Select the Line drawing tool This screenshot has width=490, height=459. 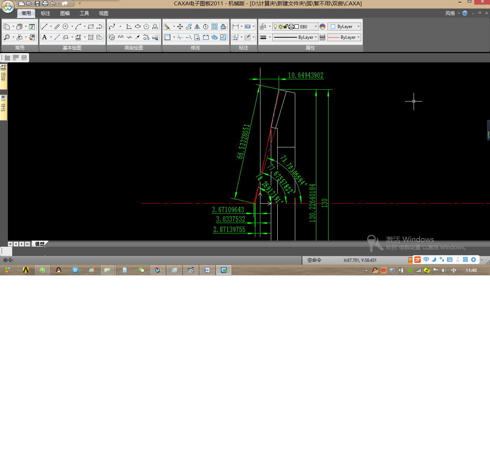click(x=44, y=27)
